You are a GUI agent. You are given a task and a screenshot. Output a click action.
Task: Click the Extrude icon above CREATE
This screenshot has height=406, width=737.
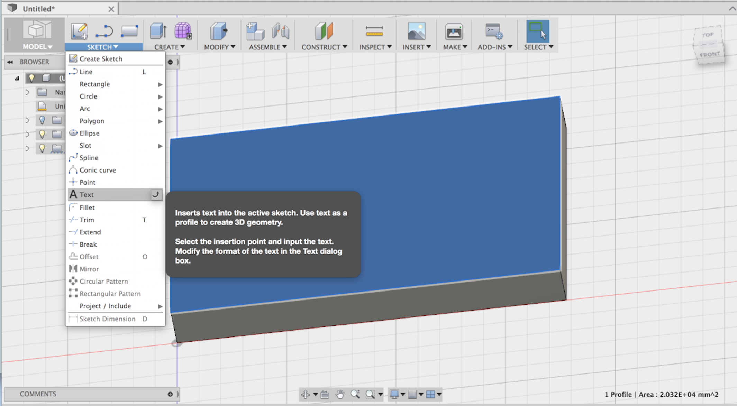158,31
